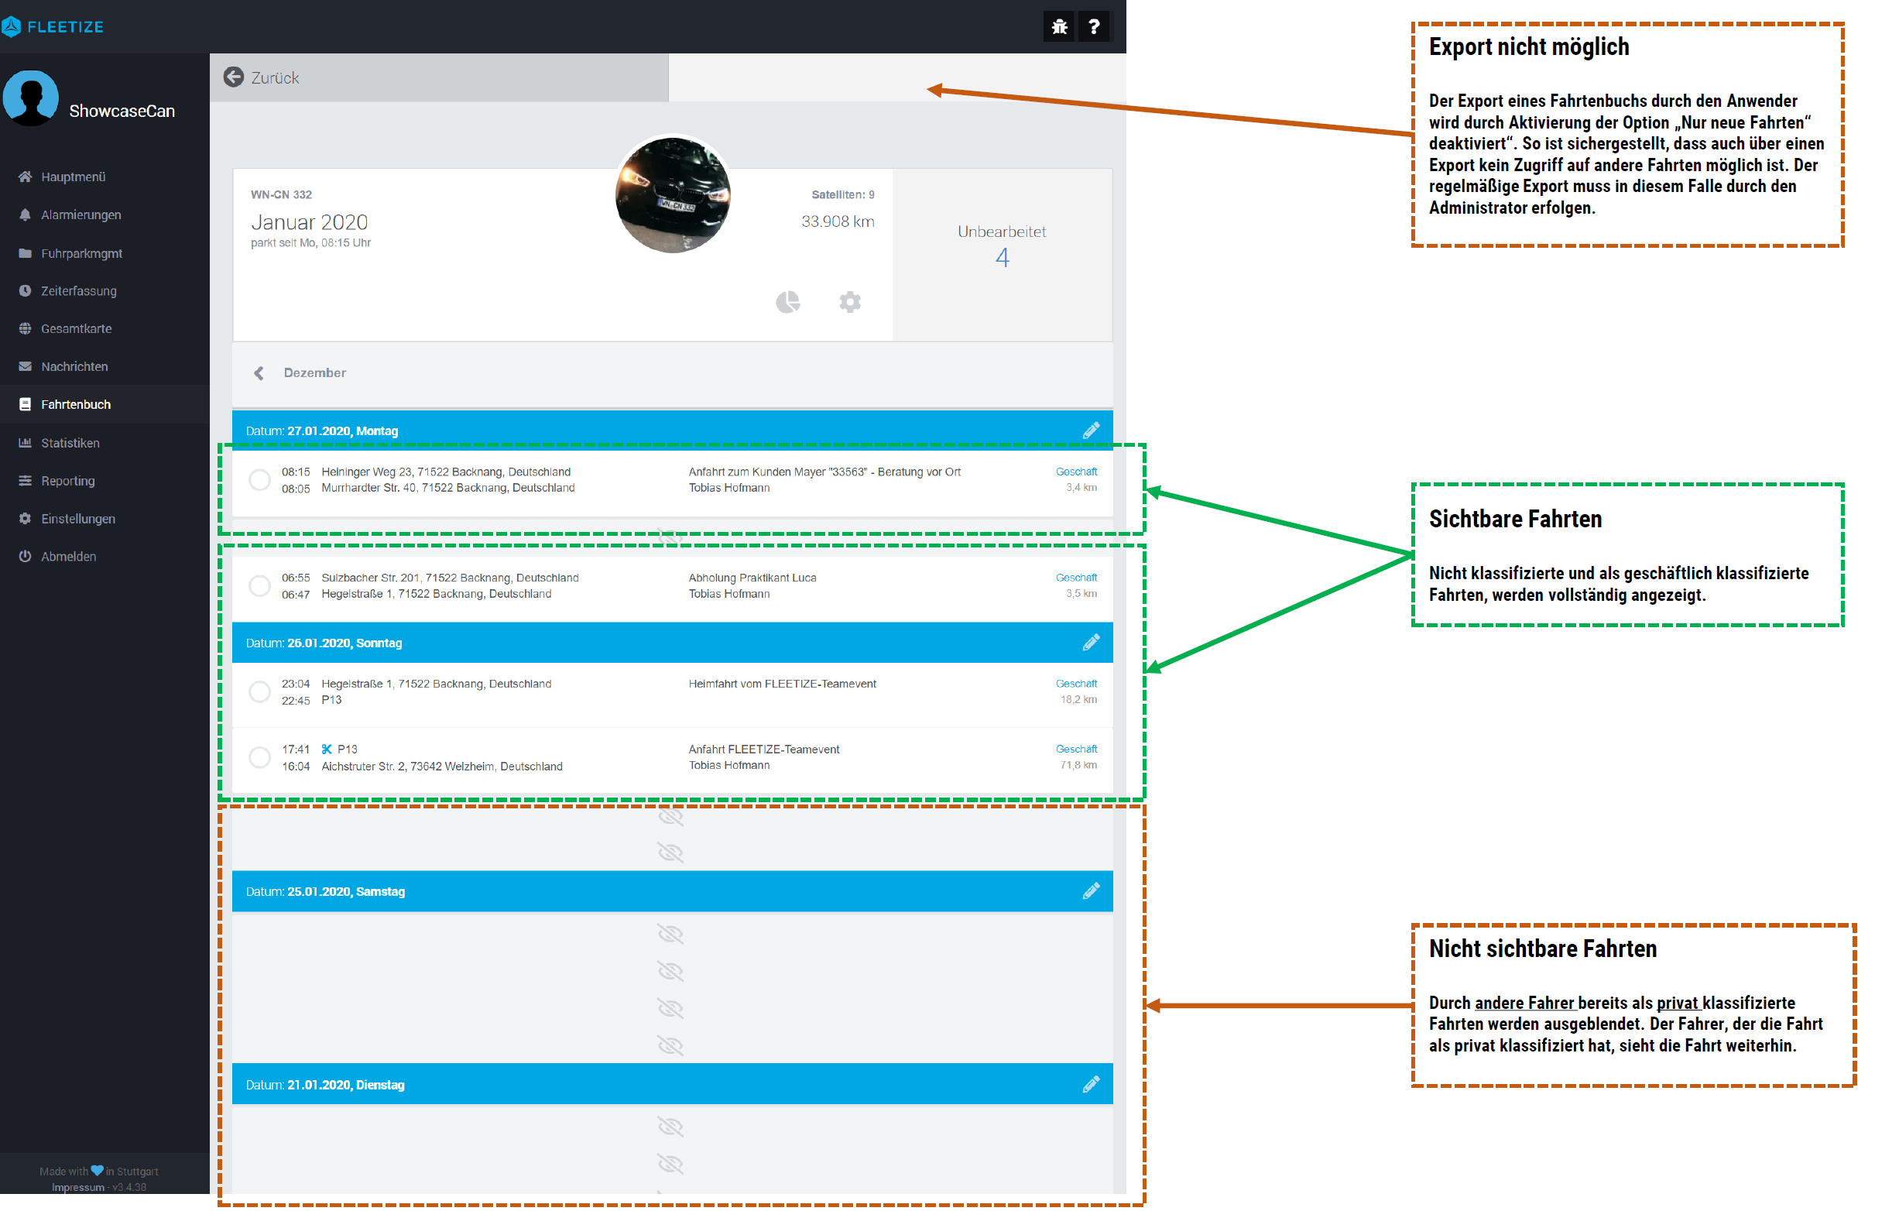Select Zeiterfassung menu item

point(78,291)
